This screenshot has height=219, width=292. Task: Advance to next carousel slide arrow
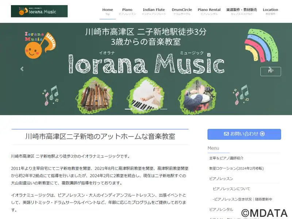(270, 69)
